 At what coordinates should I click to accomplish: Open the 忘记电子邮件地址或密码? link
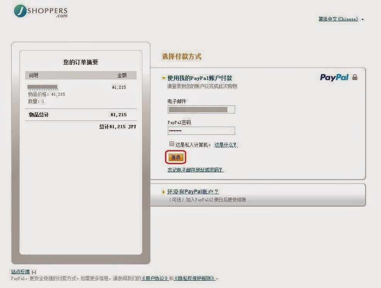(195, 170)
